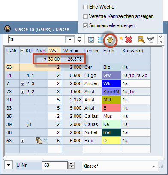Click the resize grip at bottom right corner
Image resolution: width=168 pixels, height=175 pixels.
[x=161, y=167]
